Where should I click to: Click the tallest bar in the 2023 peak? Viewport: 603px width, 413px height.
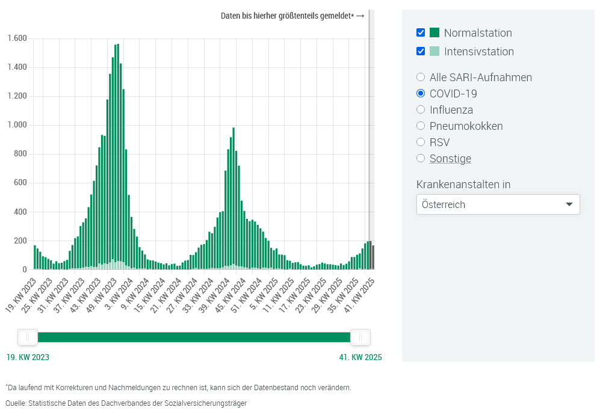[x=117, y=156]
